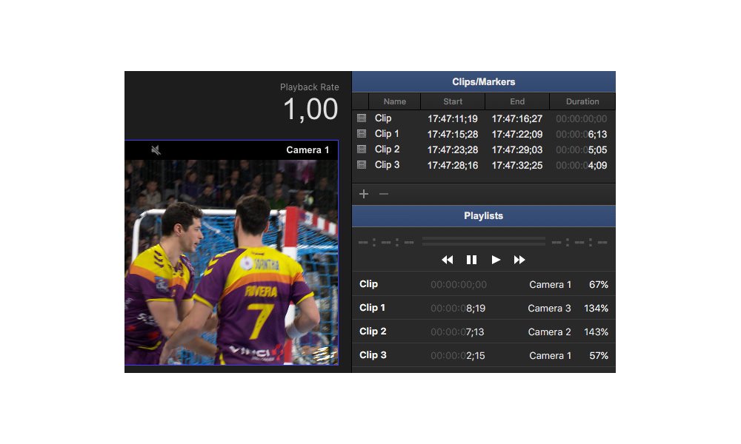741x444 pixels.
Task: Click the playlist progress bar
Action: tap(483, 241)
